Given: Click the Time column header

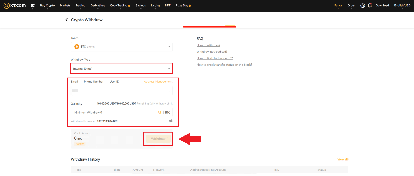Looking at the screenshot, I should point(78,170).
